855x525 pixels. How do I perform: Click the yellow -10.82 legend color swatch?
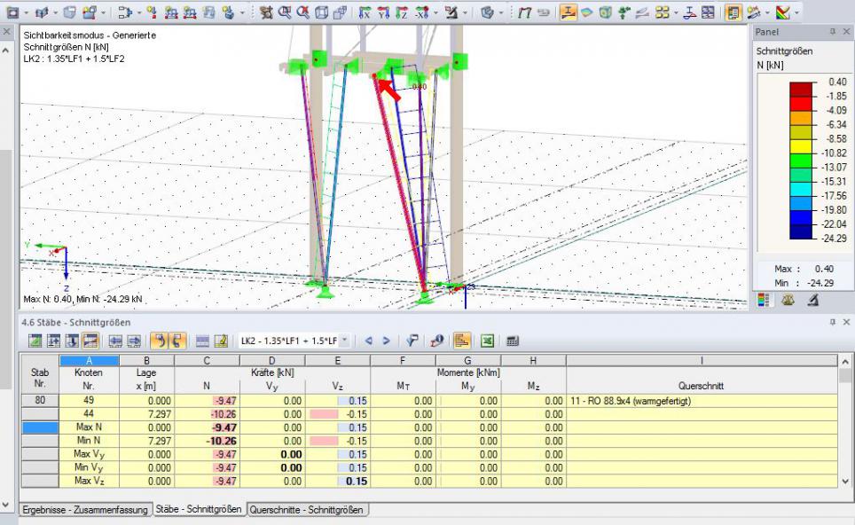coord(801,146)
